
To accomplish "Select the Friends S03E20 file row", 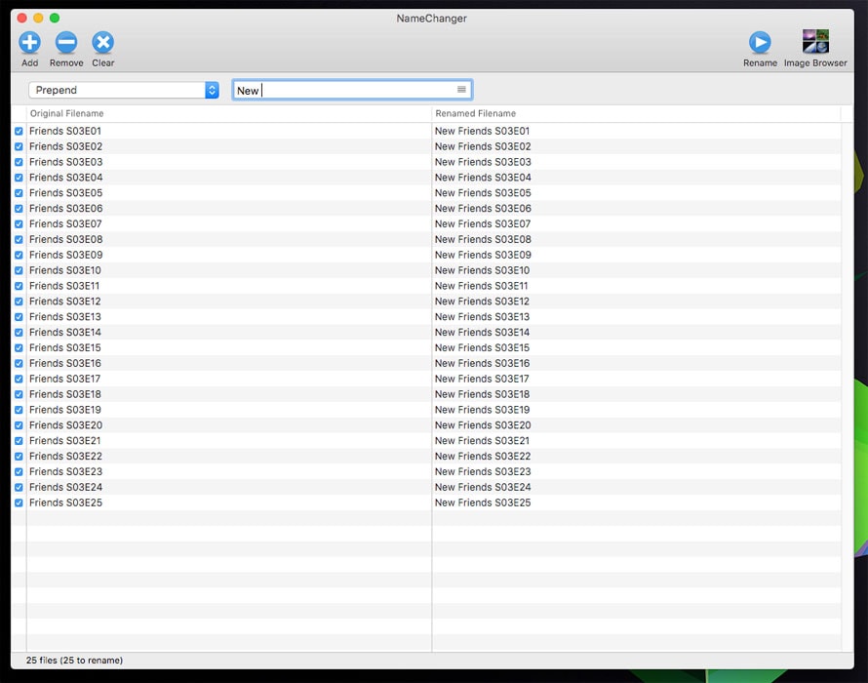I will click(x=65, y=425).
